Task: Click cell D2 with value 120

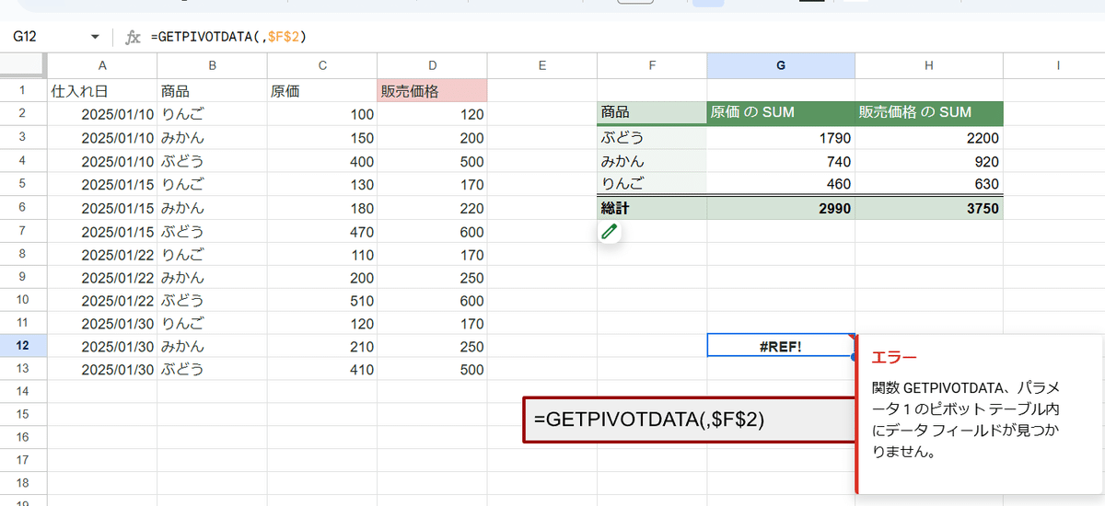Action: (x=432, y=115)
